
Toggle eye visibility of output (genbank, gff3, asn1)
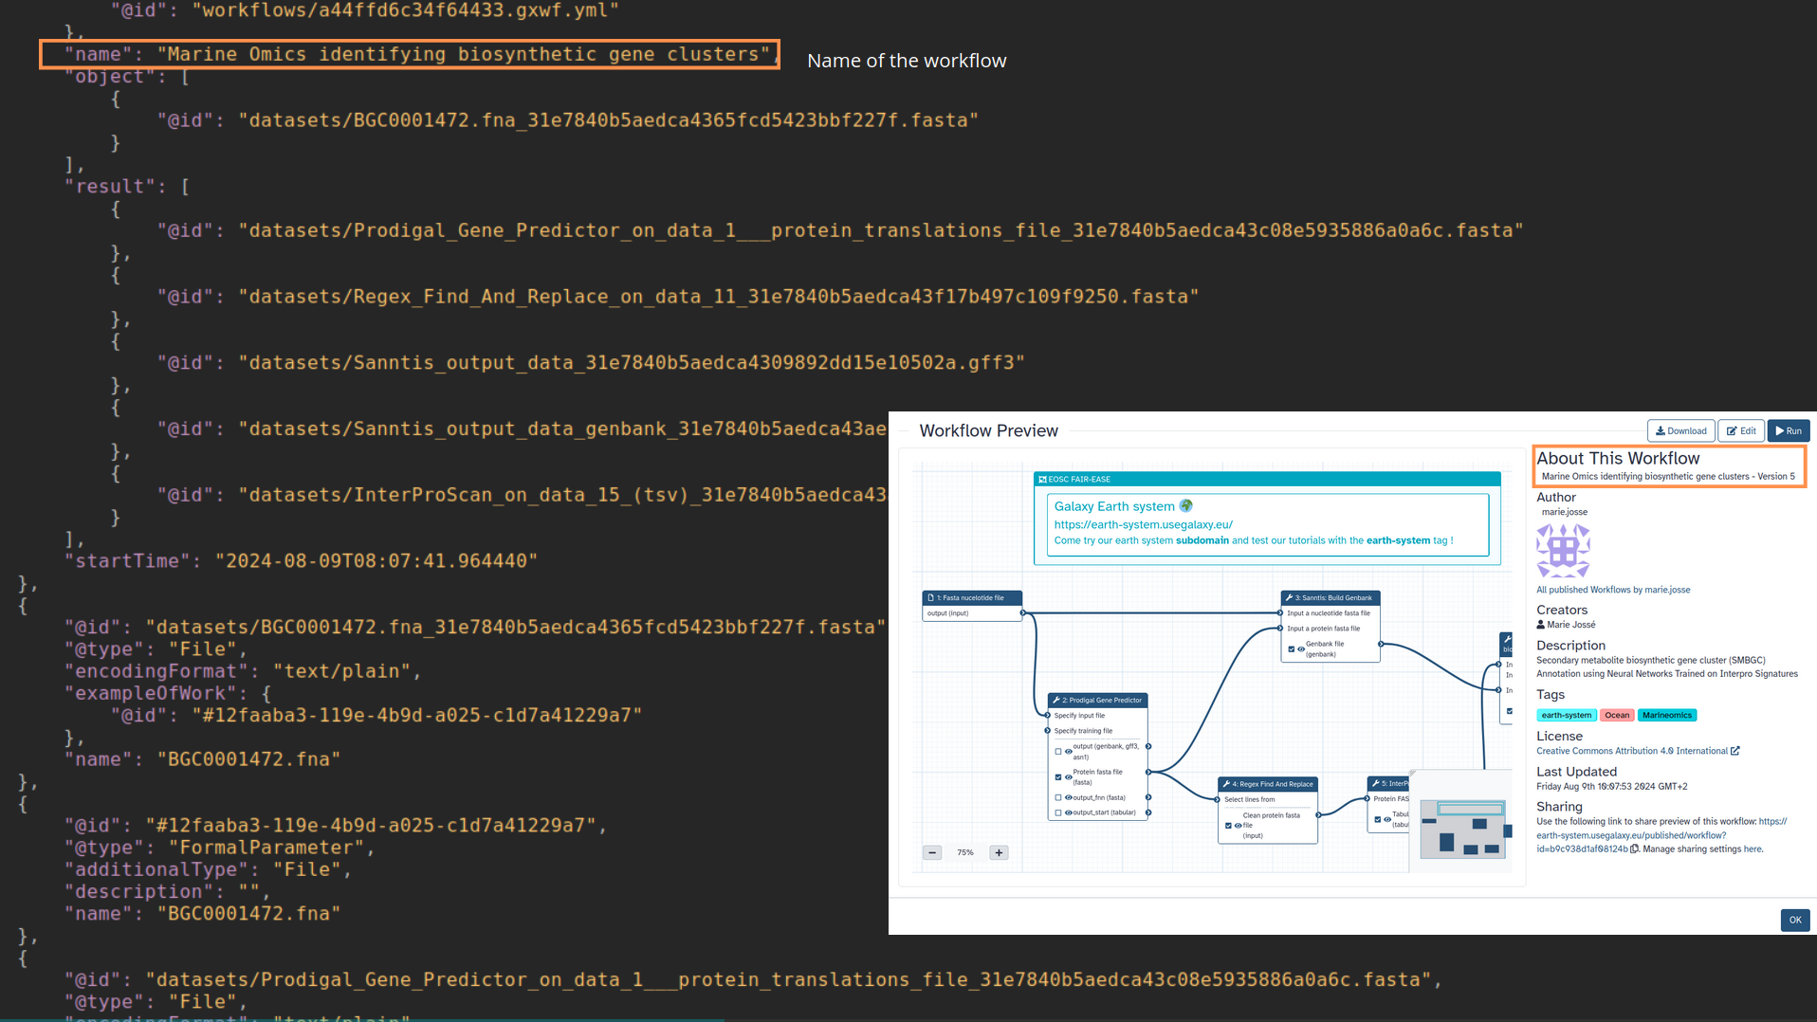click(1068, 752)
